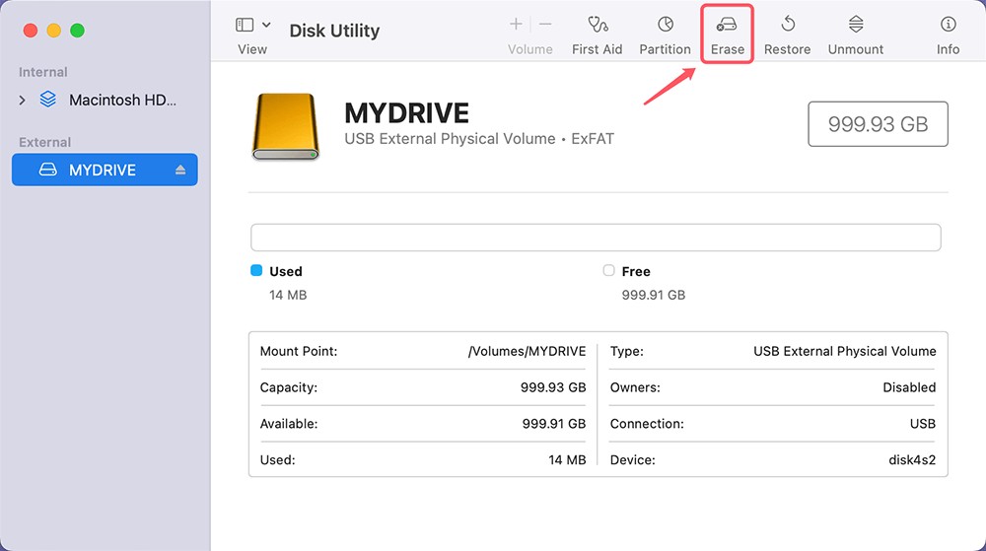
Task: Unmount the selected volume
Action: coord(855,26)
